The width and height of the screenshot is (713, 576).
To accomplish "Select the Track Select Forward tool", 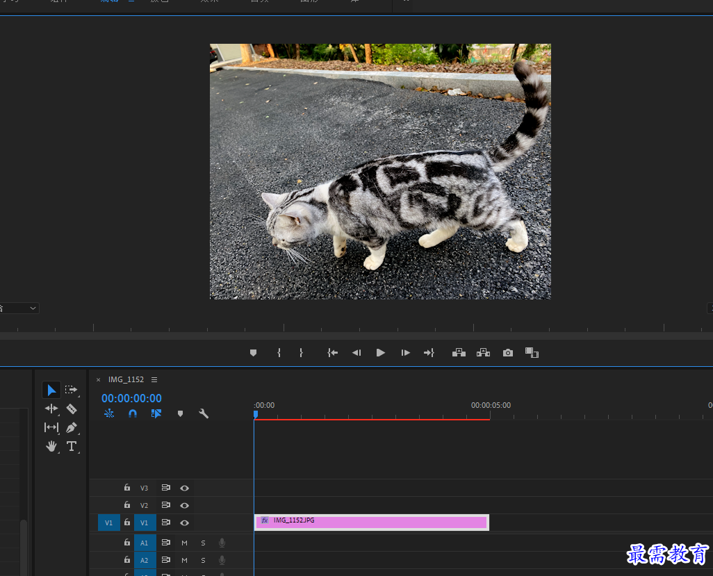I will 71,390.
